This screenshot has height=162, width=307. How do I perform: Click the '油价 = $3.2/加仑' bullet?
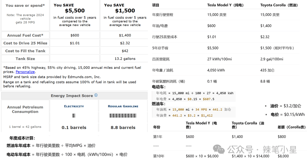coord(286,106)
